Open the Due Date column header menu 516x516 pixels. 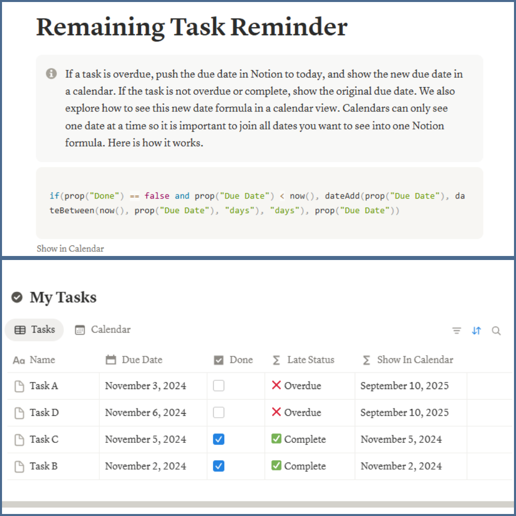coord(142,360)
